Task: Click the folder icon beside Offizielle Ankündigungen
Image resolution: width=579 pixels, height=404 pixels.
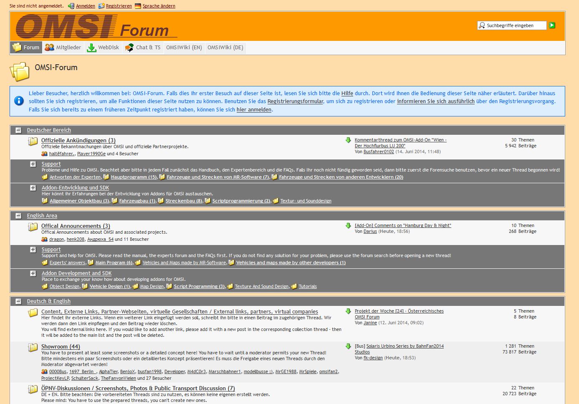Action: [33, 141]
